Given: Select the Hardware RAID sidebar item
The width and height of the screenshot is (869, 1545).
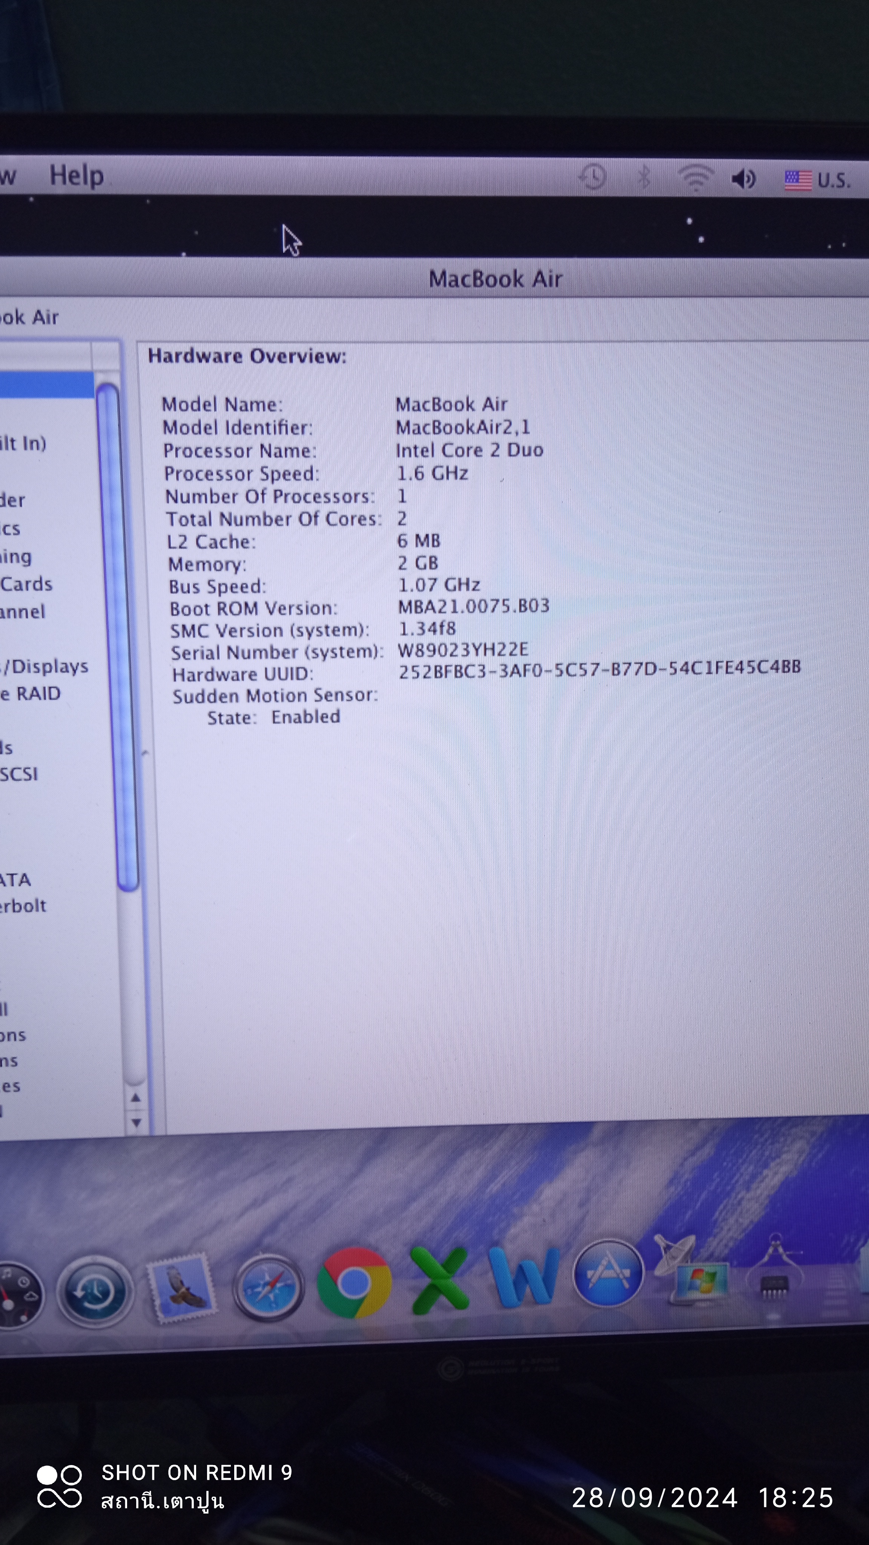Looking at the screenshot, I should point(31,694).
